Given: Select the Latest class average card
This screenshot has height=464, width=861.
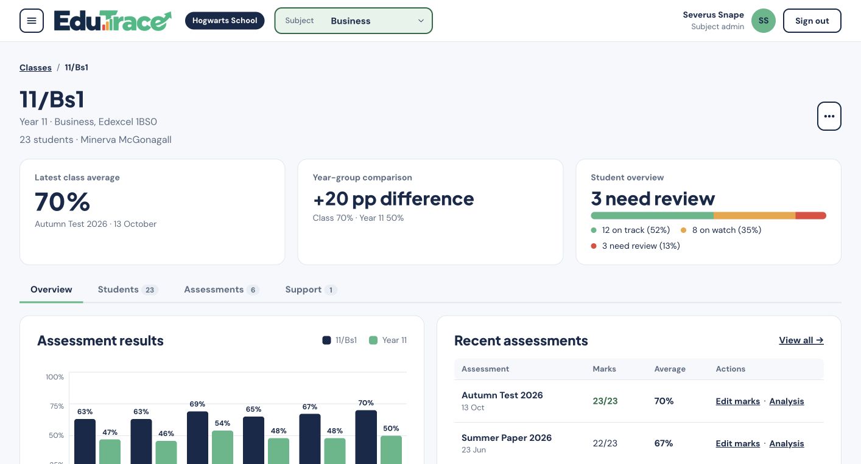Looking at the screenshot, I should pyautogui.click(x=152, y=212).
